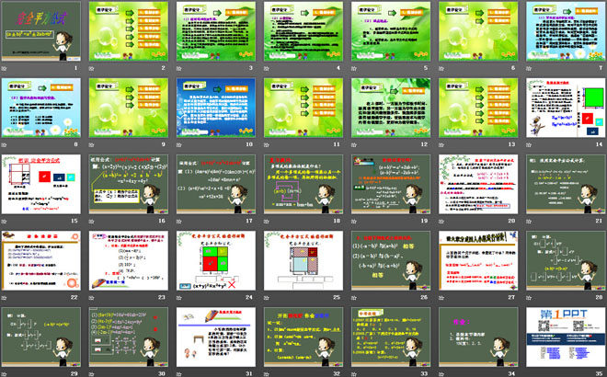
Task: Click the animation star icon under slide 6
Action: point(441,69)
